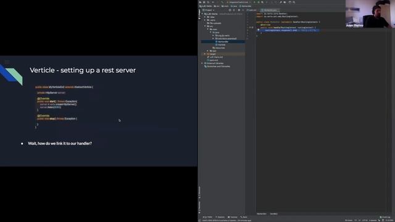Click MyHandler in the bottom editor breadcrumb
395x222 pixels.
[x=262, y=214]
